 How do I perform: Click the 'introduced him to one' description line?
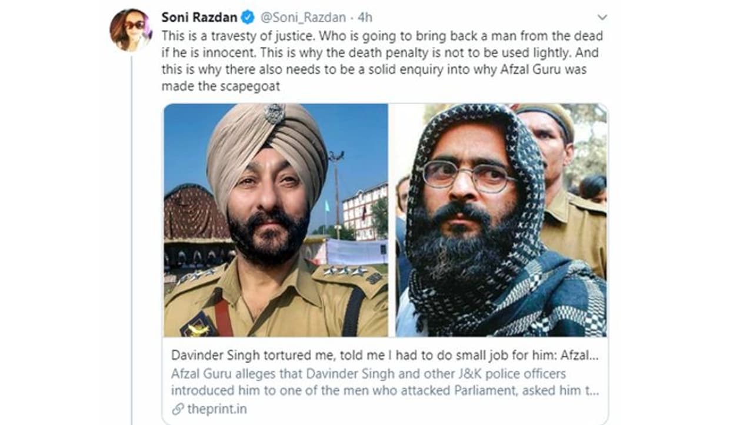pos(385,390)
